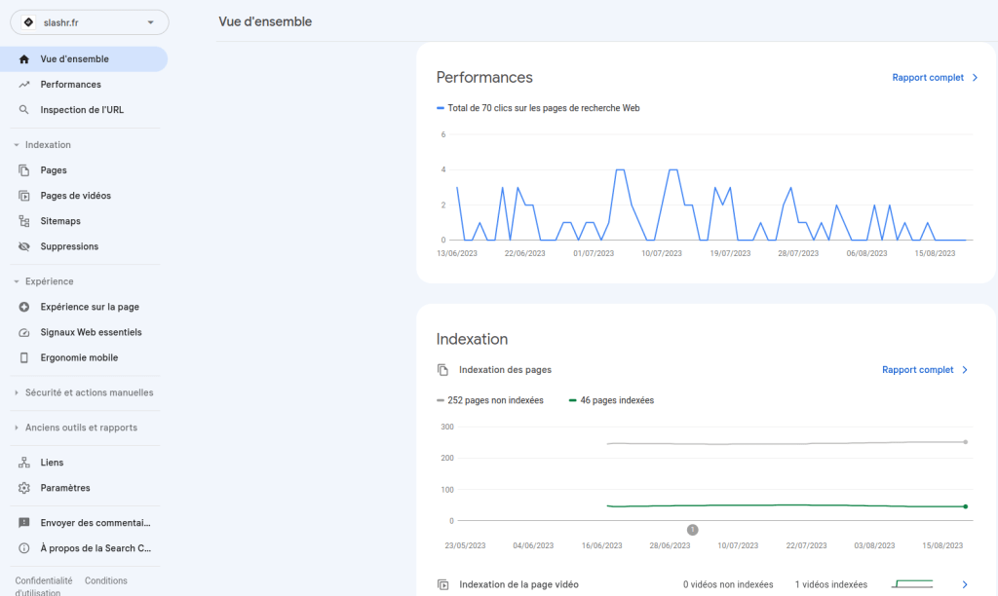Toggle the '252 pages non indexées' legend

490,400
